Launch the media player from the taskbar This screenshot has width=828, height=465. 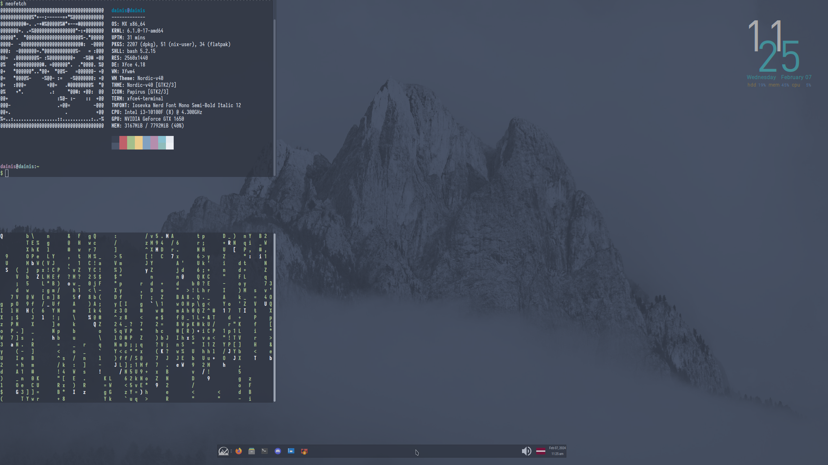(x=291, y=451)
